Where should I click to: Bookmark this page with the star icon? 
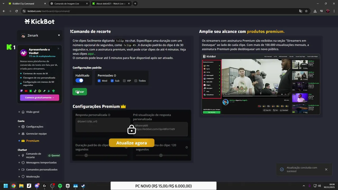[x=306, y=11]
